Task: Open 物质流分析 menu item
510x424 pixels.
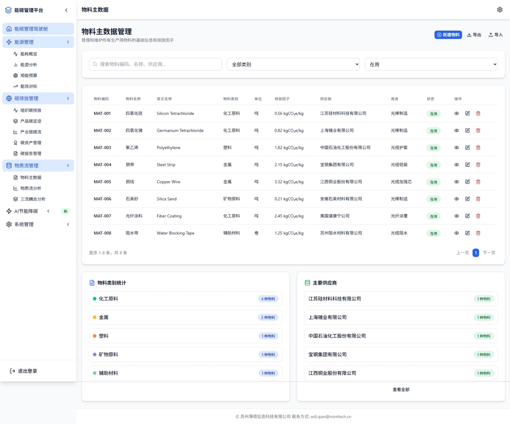Action: tap(31, 188)
